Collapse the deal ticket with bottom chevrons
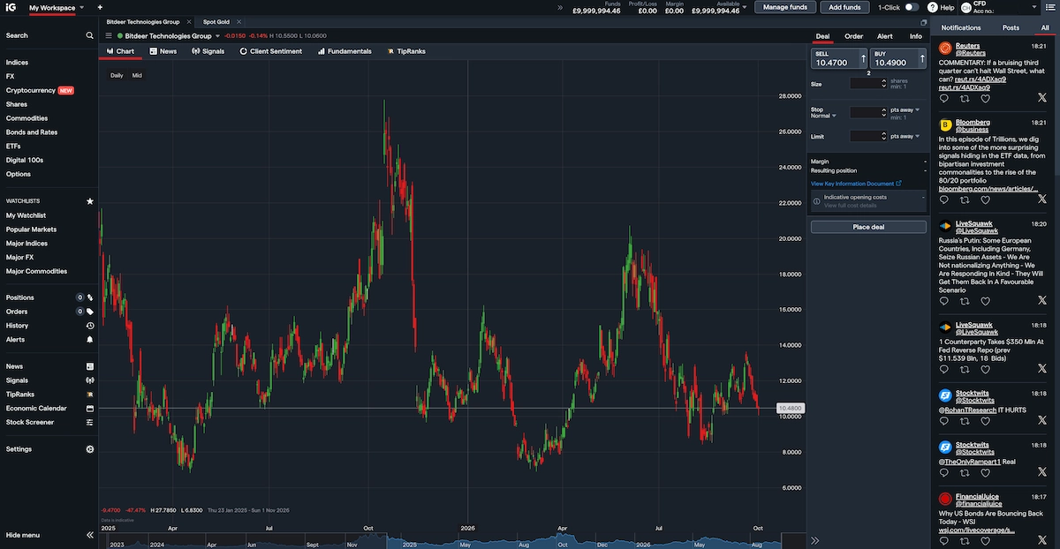The image size is (1060, 549). tap(814, 540)
